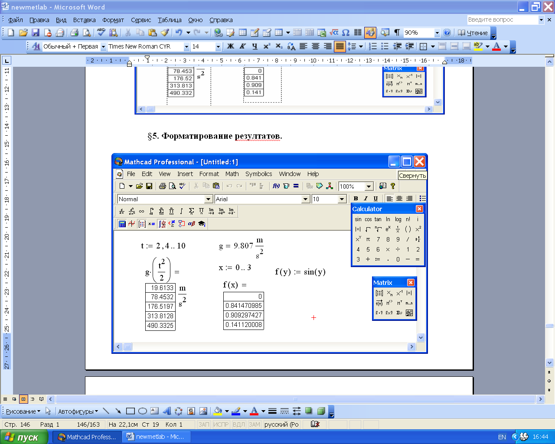
Task: Expand the borders options arrow
Action: (433, 46)
